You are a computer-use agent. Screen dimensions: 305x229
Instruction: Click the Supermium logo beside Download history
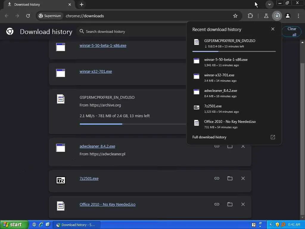tap(10, 31)
